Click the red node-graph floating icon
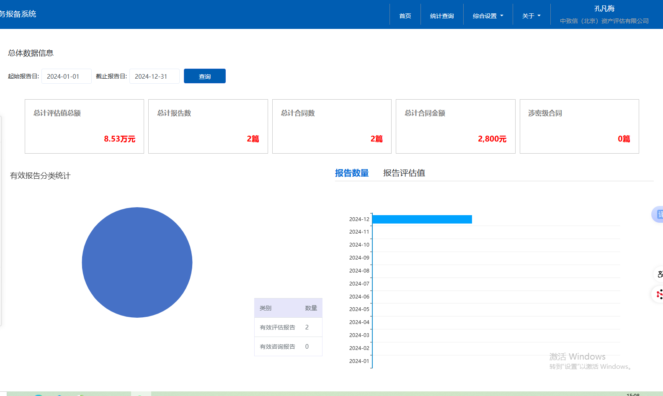The width and height of the screenshot is (663, 396). pos(658,294)
